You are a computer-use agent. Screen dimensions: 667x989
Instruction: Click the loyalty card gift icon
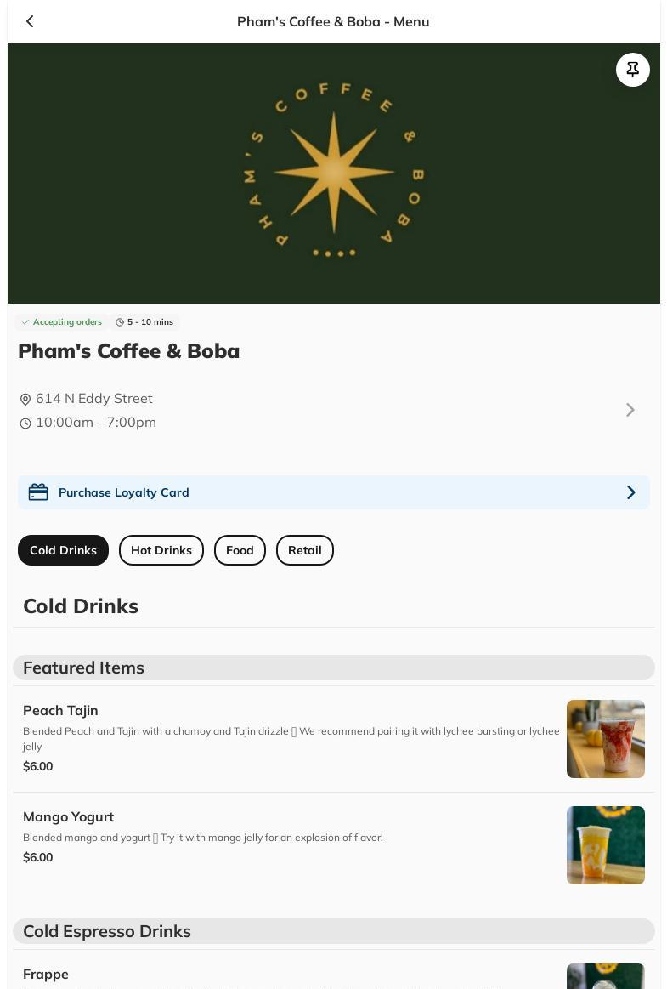(x=38, y=492)
